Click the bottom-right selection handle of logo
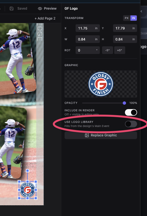147x216 pixels. 36,198
